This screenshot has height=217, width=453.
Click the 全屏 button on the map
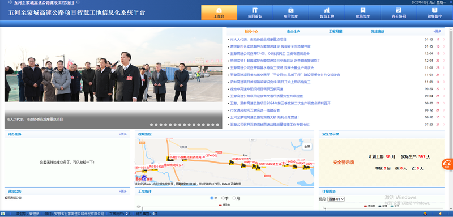click(307, 147)
